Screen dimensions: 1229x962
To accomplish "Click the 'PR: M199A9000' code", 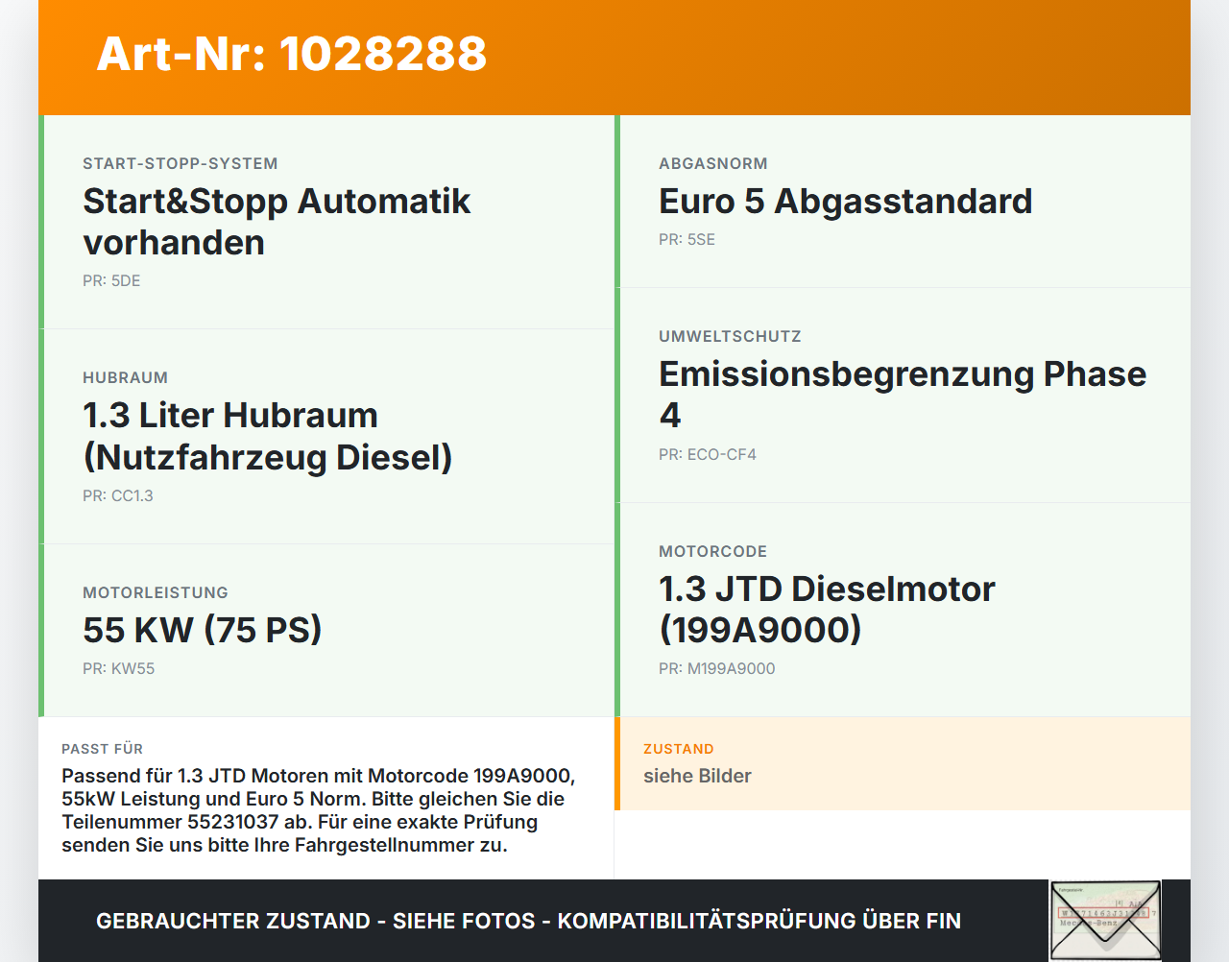I will point(717,668).
